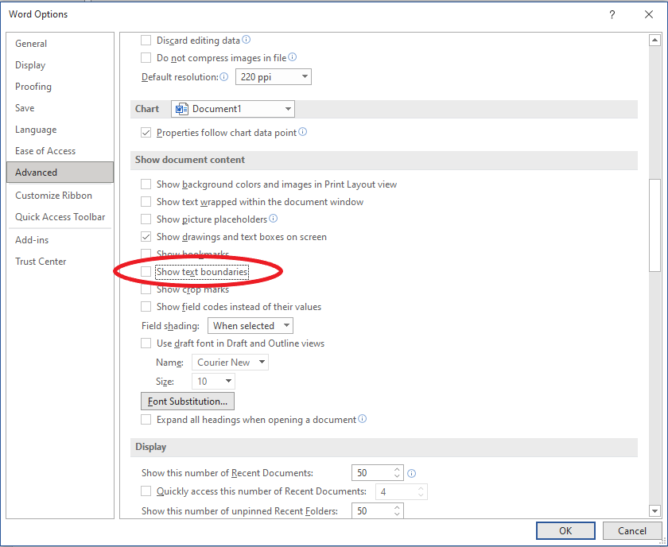Click info icon next to Recent Documents spinner
This screenshot has height=547, width=668.
point(412,474)
